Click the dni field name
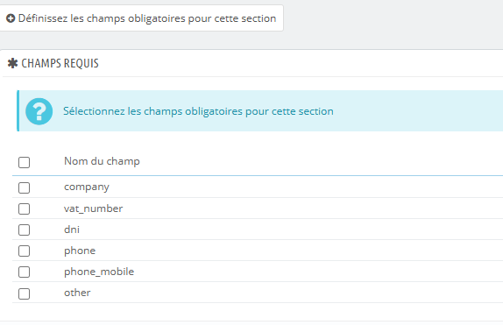This screenshot has width=503, height=325. pyautogui.click(x=72, y=230)
